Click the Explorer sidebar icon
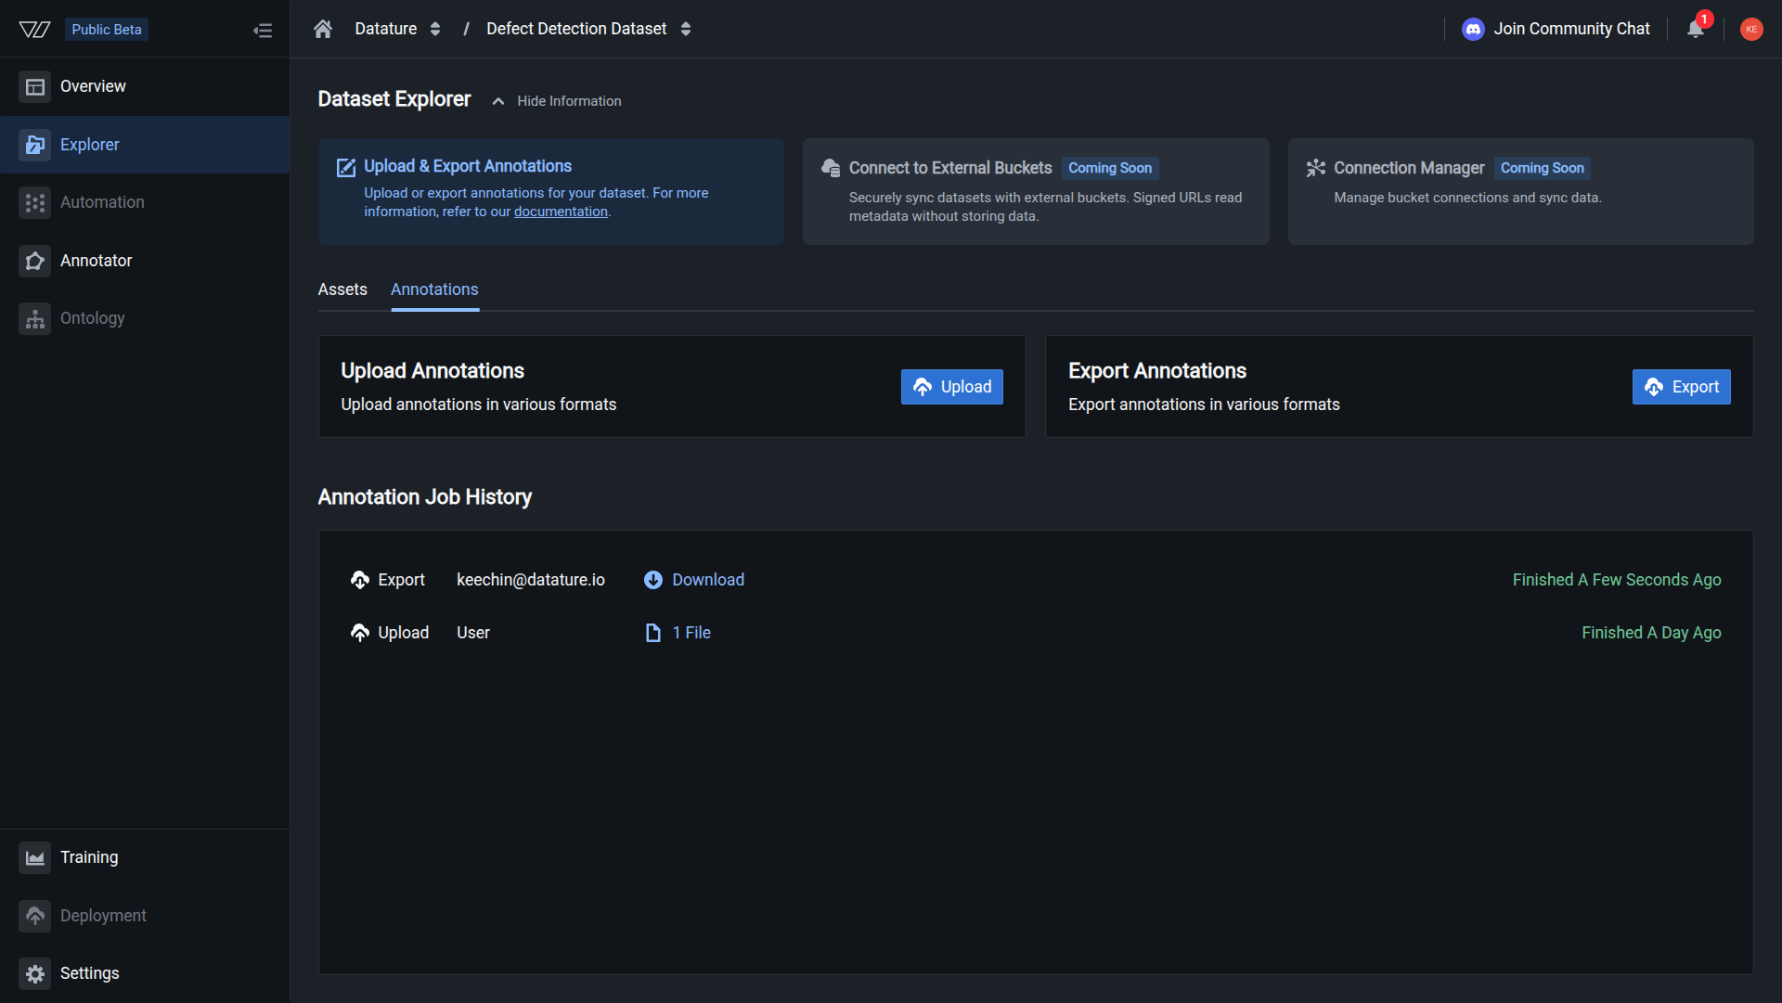This screenshot has height=1003, width=1782. click(x=35, y=145)
